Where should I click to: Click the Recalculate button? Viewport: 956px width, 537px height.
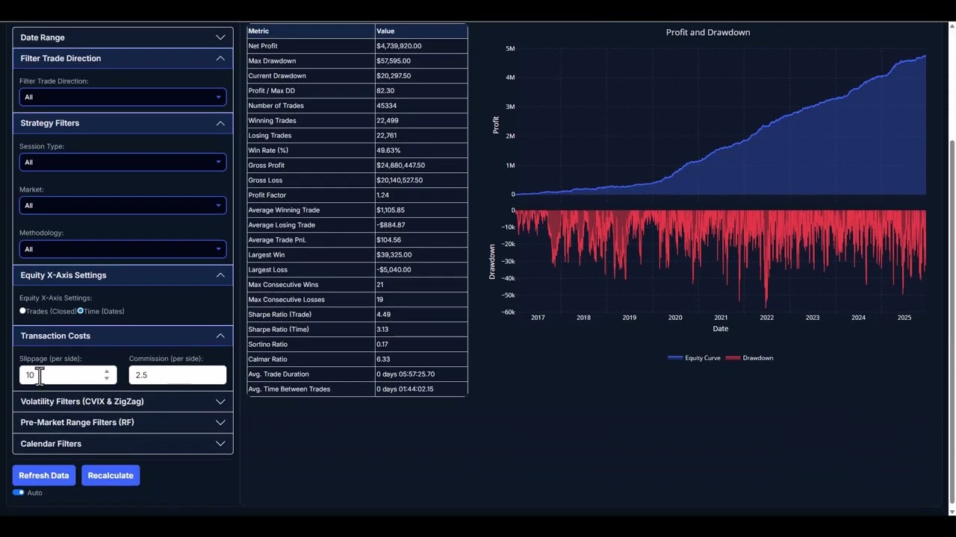(111, 475)
